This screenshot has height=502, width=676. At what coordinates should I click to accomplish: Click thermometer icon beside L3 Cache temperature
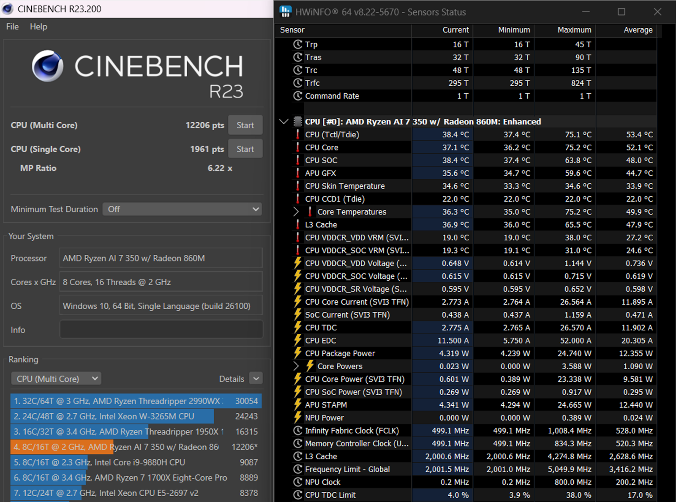point(298,225)
